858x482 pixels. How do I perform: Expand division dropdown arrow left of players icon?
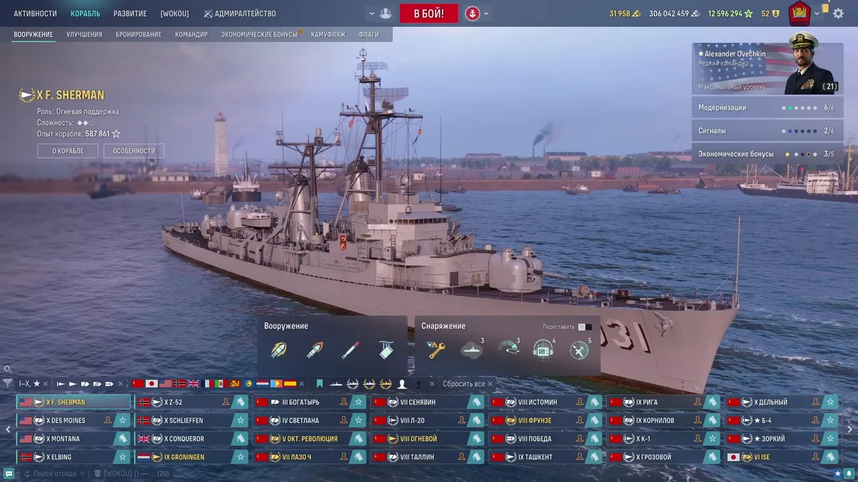click(371, 13)
